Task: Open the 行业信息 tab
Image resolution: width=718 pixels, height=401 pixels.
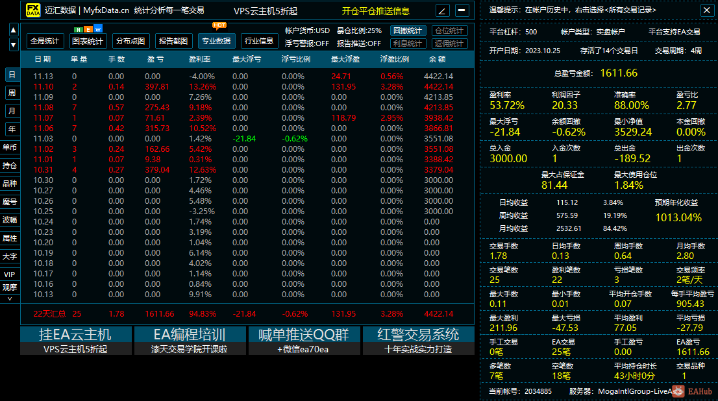Action: (259, 41)
